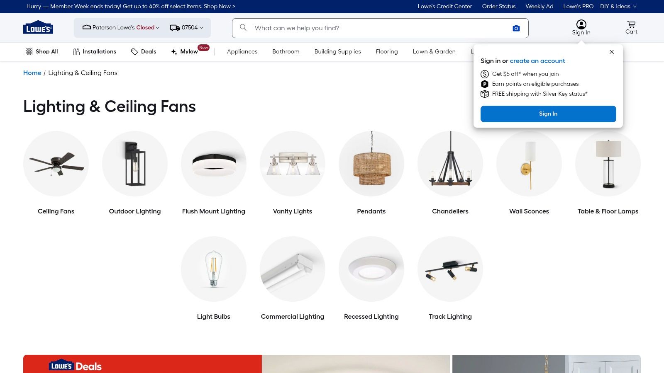
Task: Click the search input field
Action: (x=373, y=28)
